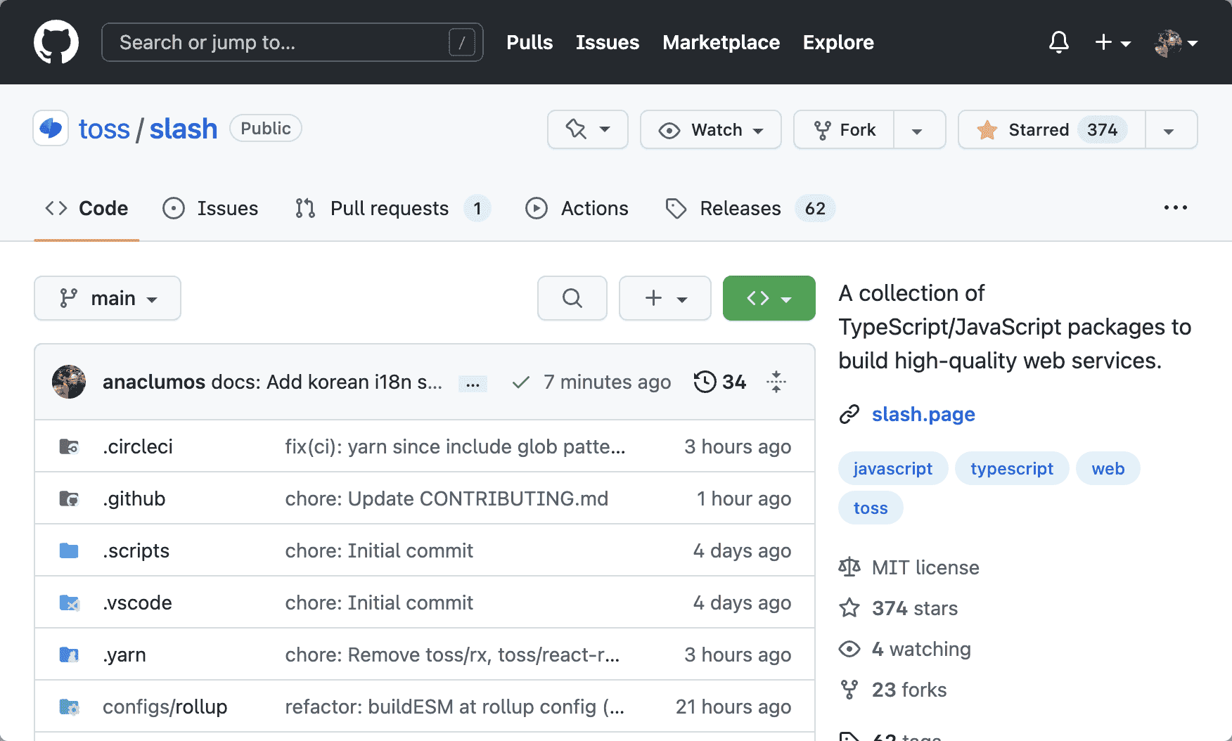This screenshot has height=741, width=1232.
Task: Focus the Search or jump to field
Action: pos(281,42)
